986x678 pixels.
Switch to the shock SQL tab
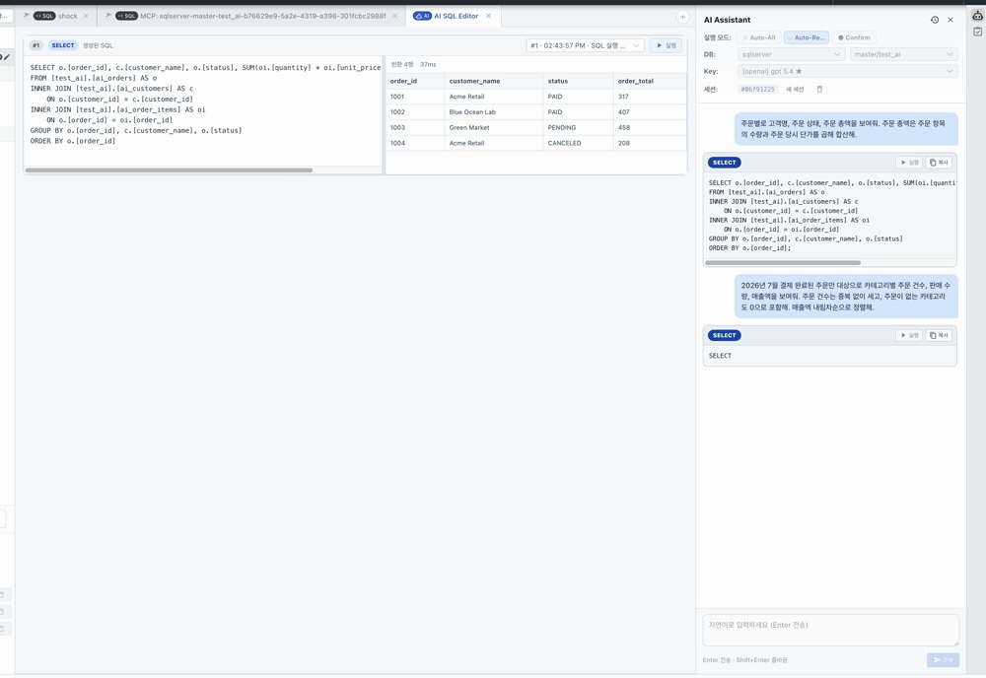56,16
